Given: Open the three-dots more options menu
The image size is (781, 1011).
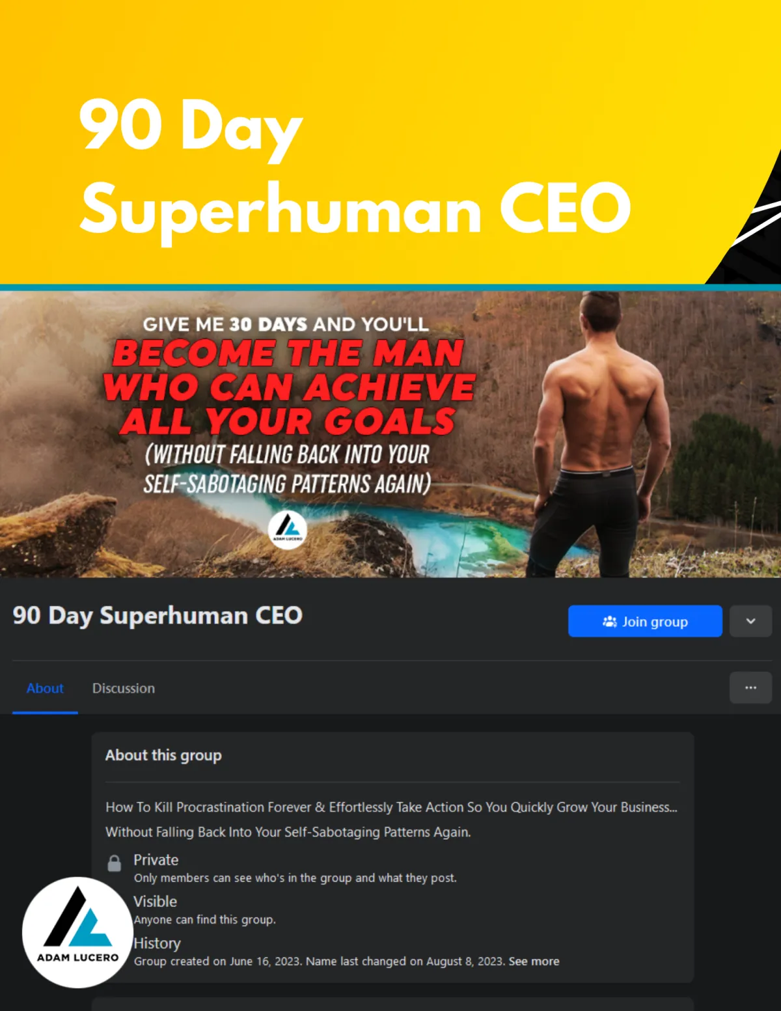Looking at the screenshot, I should (x=750, y=687).
